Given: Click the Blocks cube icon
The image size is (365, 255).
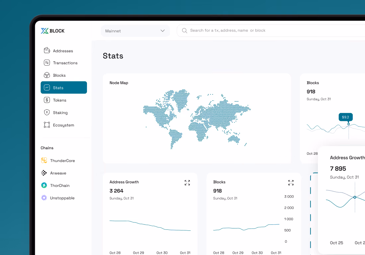Looking at the screenshot, I should coord(47,75).
